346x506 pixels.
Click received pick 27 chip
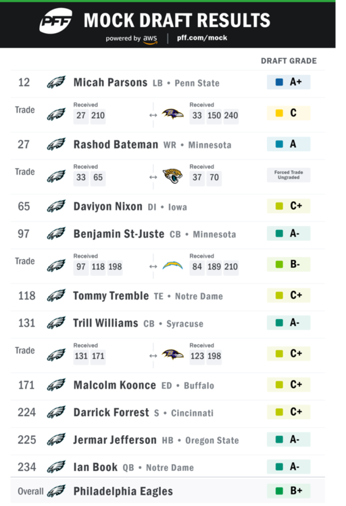pyautogui.click(x=81, y=115)
